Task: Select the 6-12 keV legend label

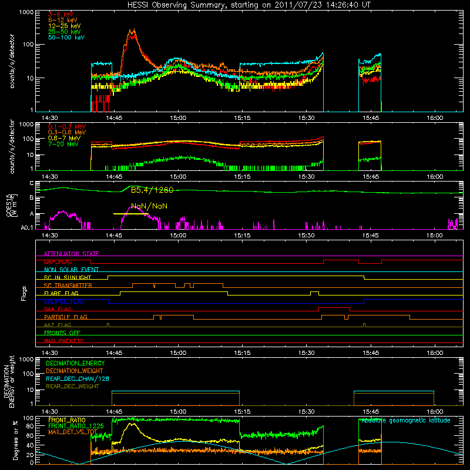Action: 63,20
